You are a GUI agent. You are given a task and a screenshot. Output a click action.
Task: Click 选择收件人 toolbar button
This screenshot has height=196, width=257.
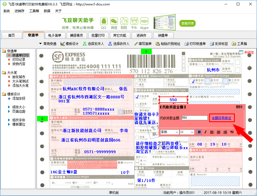click(x=119, y=44)
